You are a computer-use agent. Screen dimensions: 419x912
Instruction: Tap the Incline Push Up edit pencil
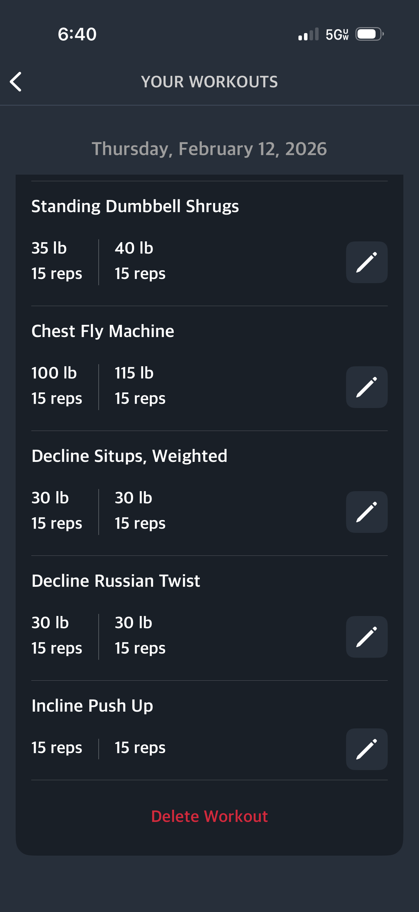(x=366, y=749)
